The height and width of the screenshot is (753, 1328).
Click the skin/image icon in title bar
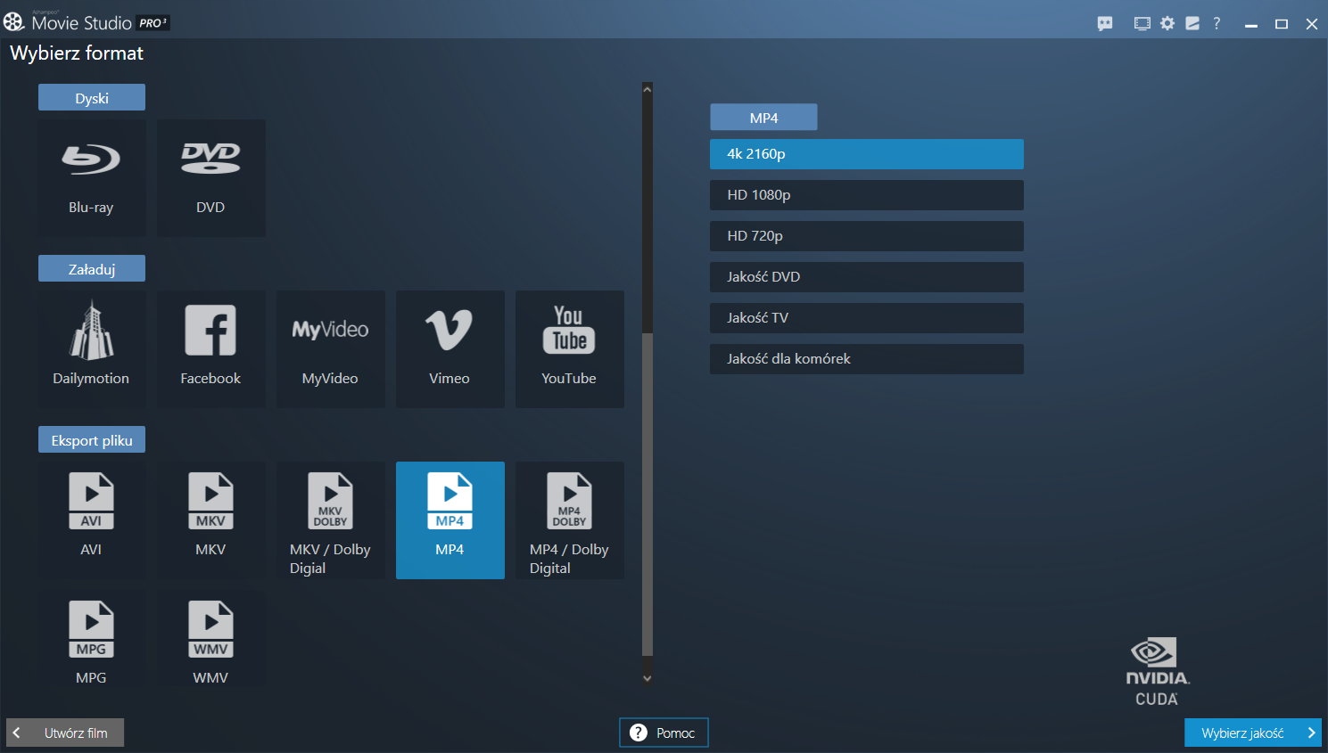pos(1192,24)
